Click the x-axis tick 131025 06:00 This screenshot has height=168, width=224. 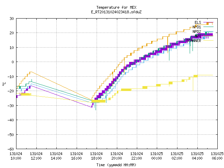click(x=217, y=156)
